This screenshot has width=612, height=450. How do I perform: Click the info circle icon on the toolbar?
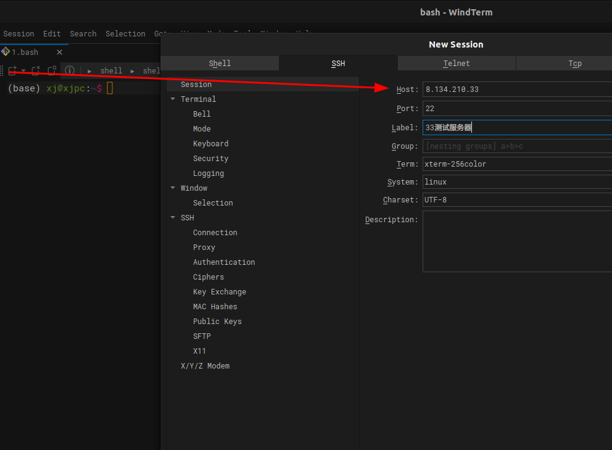70,70
